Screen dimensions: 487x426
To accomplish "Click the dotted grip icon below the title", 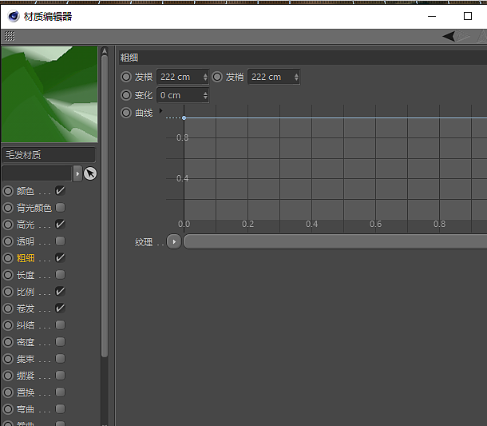I will point(10,36).
